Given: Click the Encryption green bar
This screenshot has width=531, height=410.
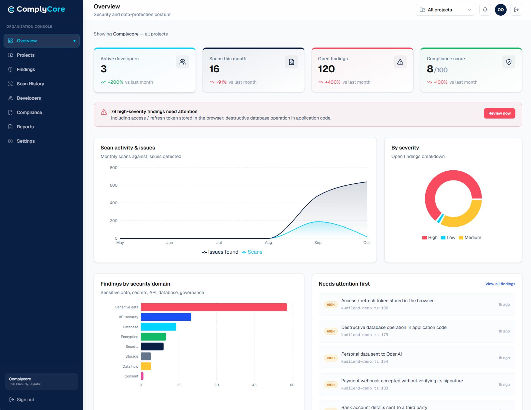Looking at the screenshot, I should (153, 337).
